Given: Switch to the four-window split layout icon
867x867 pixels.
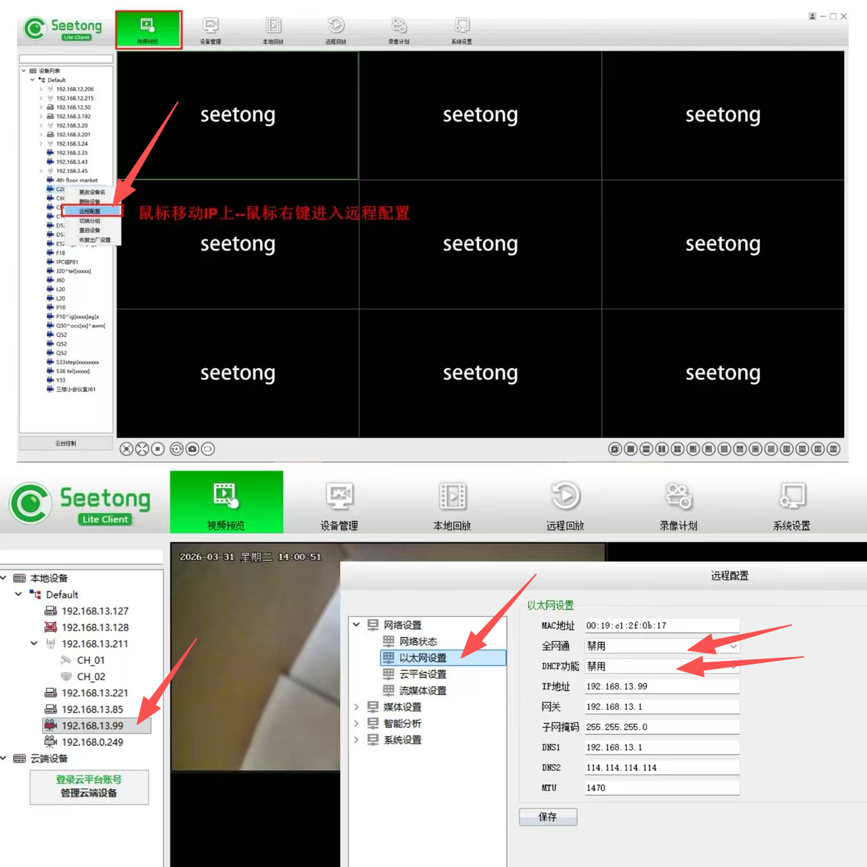Looking at the screenshot, I should click(x=677, y=449).
